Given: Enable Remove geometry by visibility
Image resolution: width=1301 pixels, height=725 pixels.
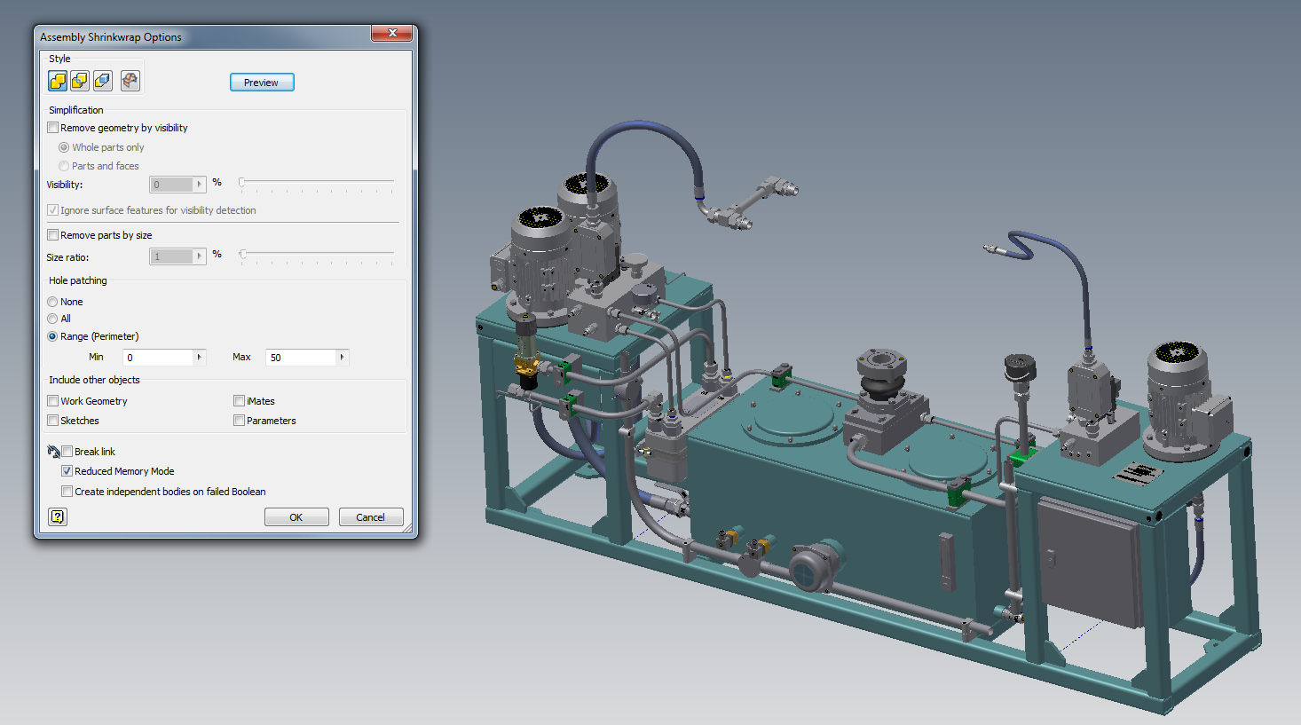Looking at the screenshot, I should tap(53, 128).
